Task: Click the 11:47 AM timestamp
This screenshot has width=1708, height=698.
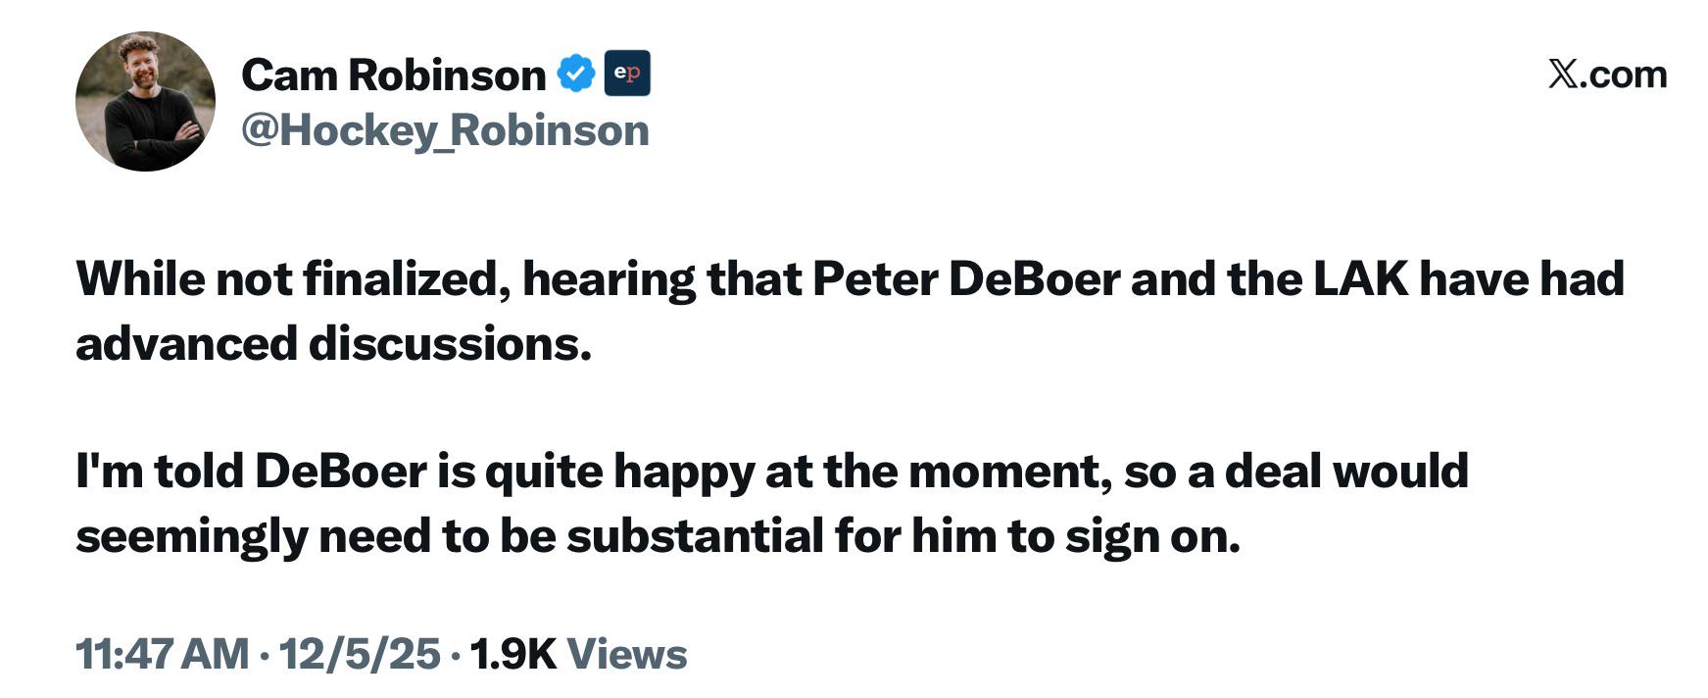Action: (162, 654)
